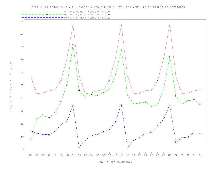Click the red plus data point at hour 00
Screen dimensions: 218x169
31,76
